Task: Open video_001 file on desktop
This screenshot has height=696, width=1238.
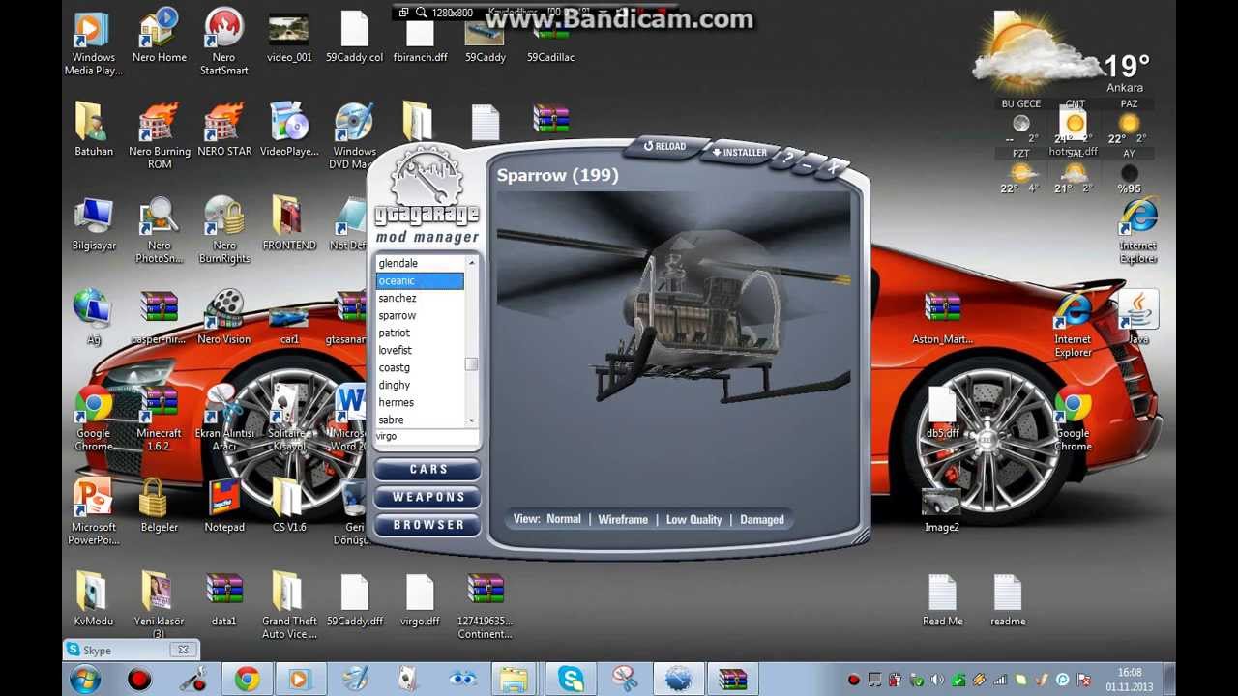Action: [289, 37]
